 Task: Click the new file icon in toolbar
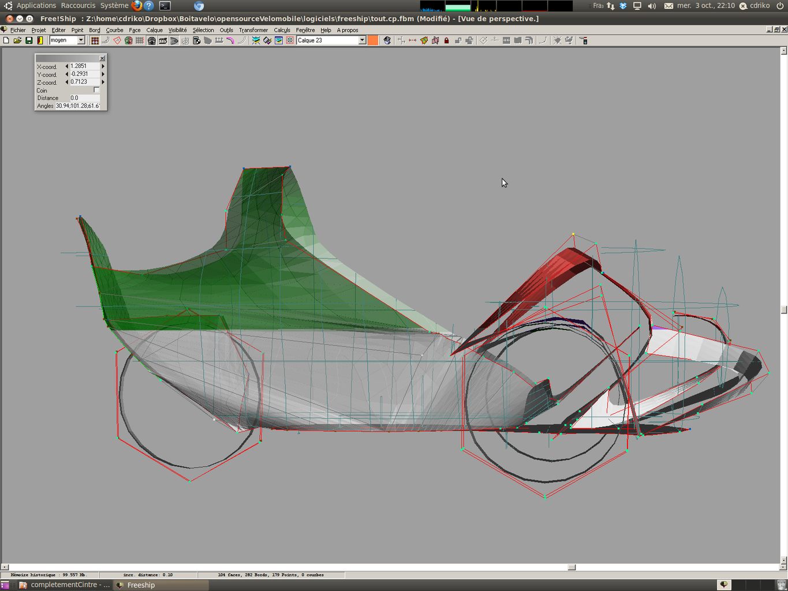[x=6, y=40]
